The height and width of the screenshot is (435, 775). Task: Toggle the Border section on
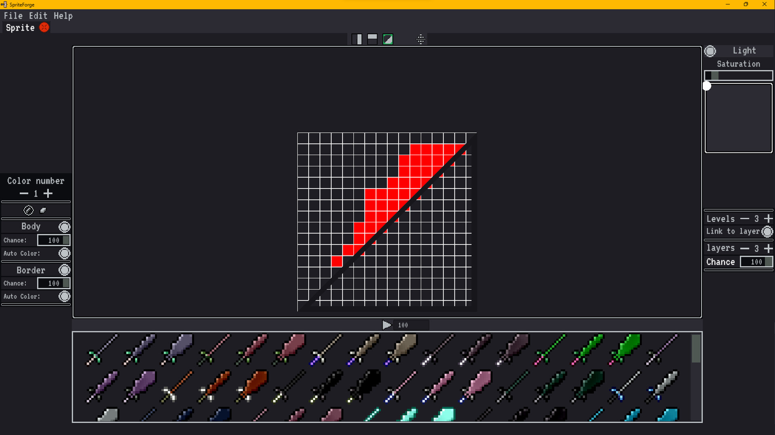pos(64,270)
